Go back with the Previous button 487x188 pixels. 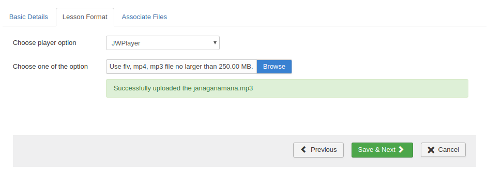click(318, 150)
